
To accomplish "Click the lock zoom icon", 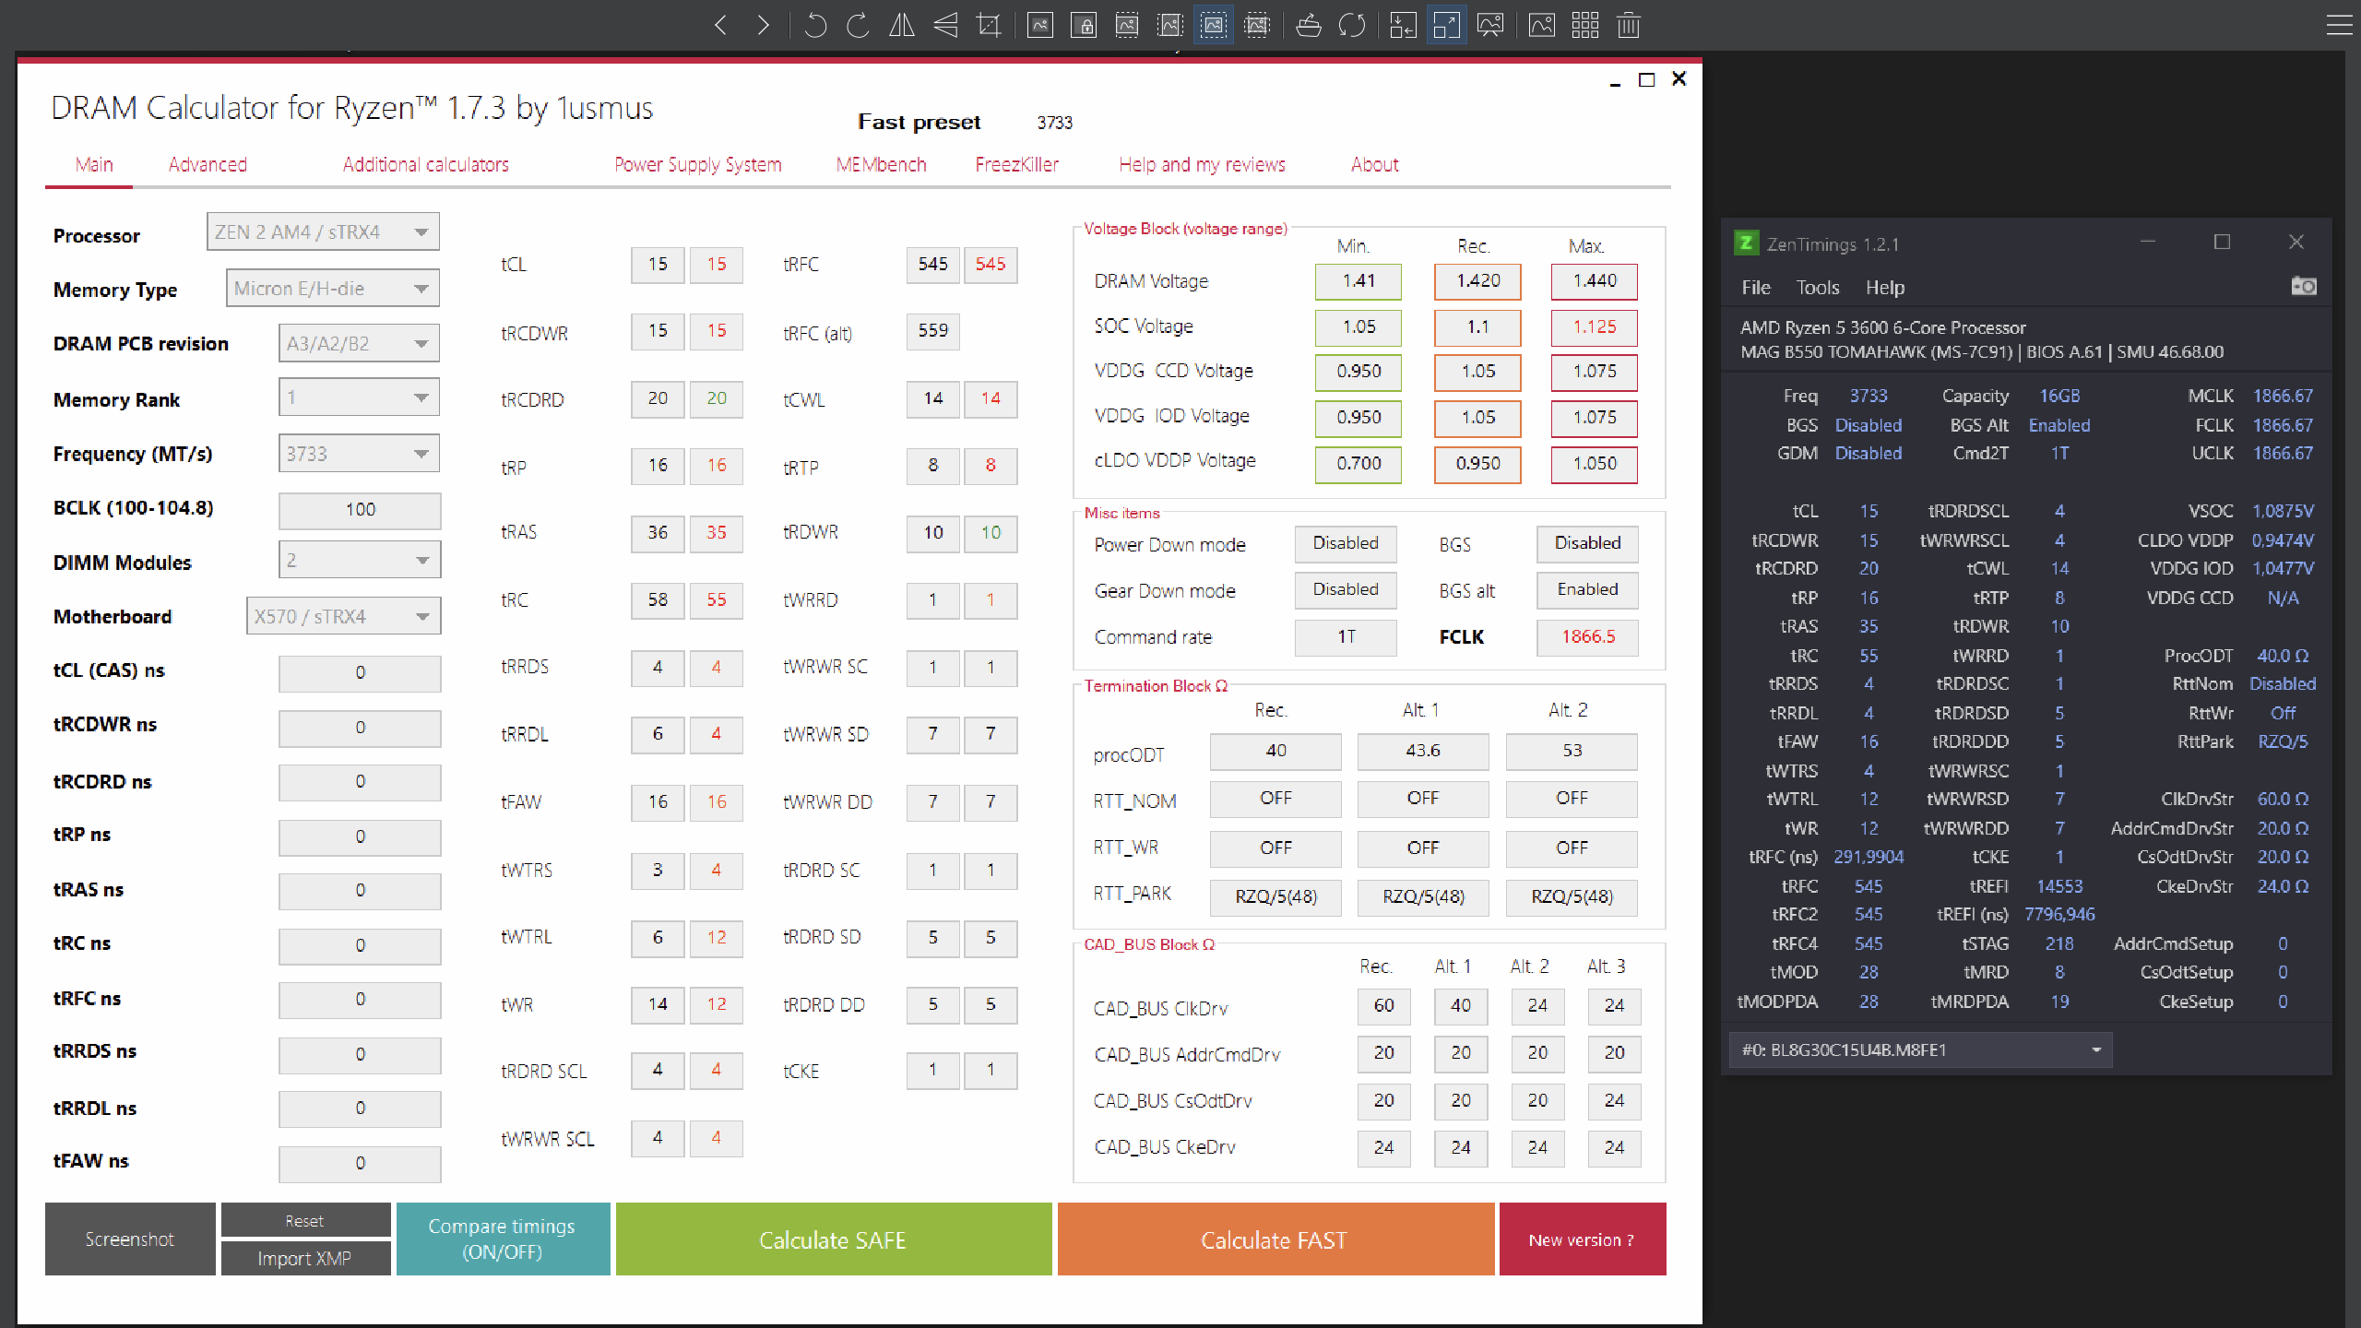I will click(1084, 25).
